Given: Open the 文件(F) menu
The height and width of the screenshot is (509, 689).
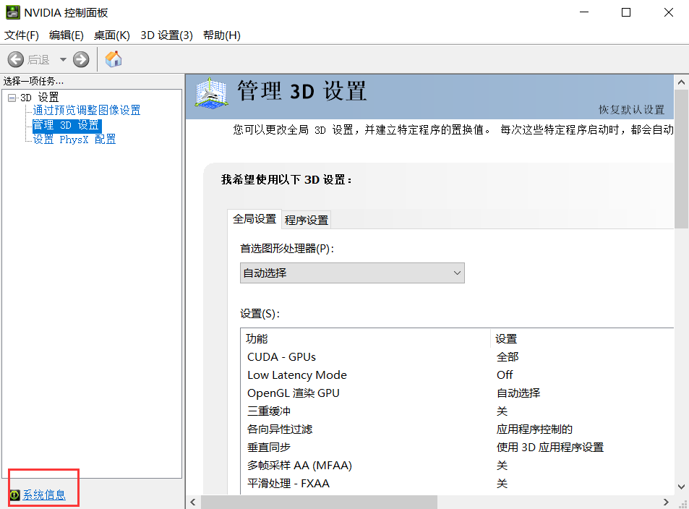Looking at the screenshot, I should (22, 35).
